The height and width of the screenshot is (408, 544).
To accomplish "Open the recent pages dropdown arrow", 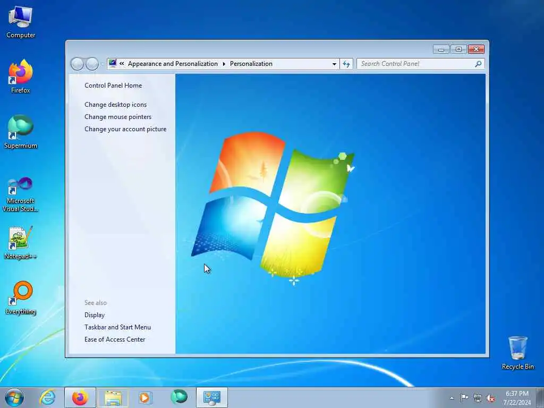I will 102,64.
